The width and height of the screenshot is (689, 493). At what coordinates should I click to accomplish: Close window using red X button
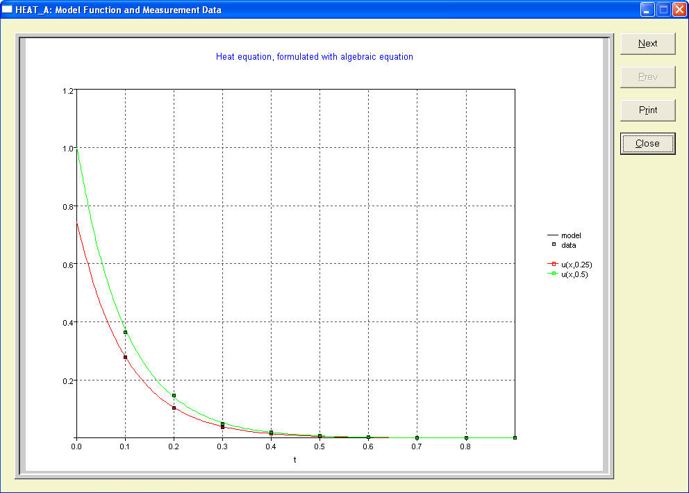point(679,10)
